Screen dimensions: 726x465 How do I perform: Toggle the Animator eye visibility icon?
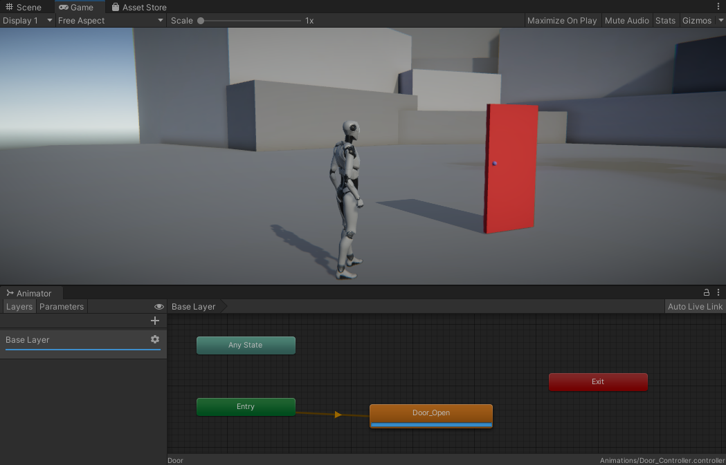[x=159, y=307]
